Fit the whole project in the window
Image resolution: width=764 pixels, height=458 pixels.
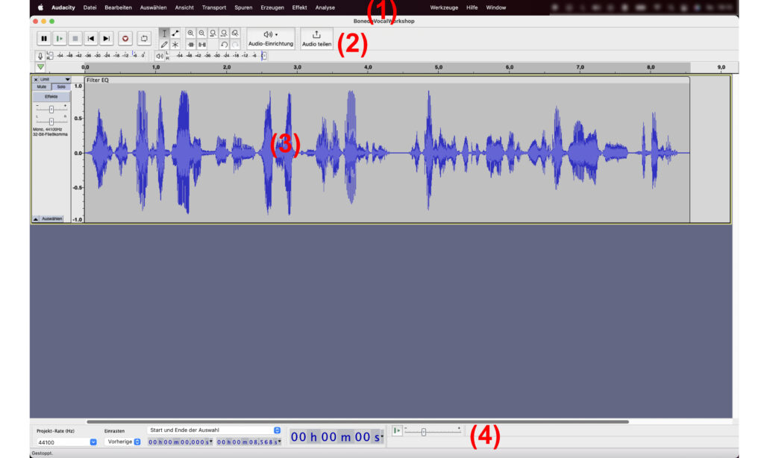(224, 33)
